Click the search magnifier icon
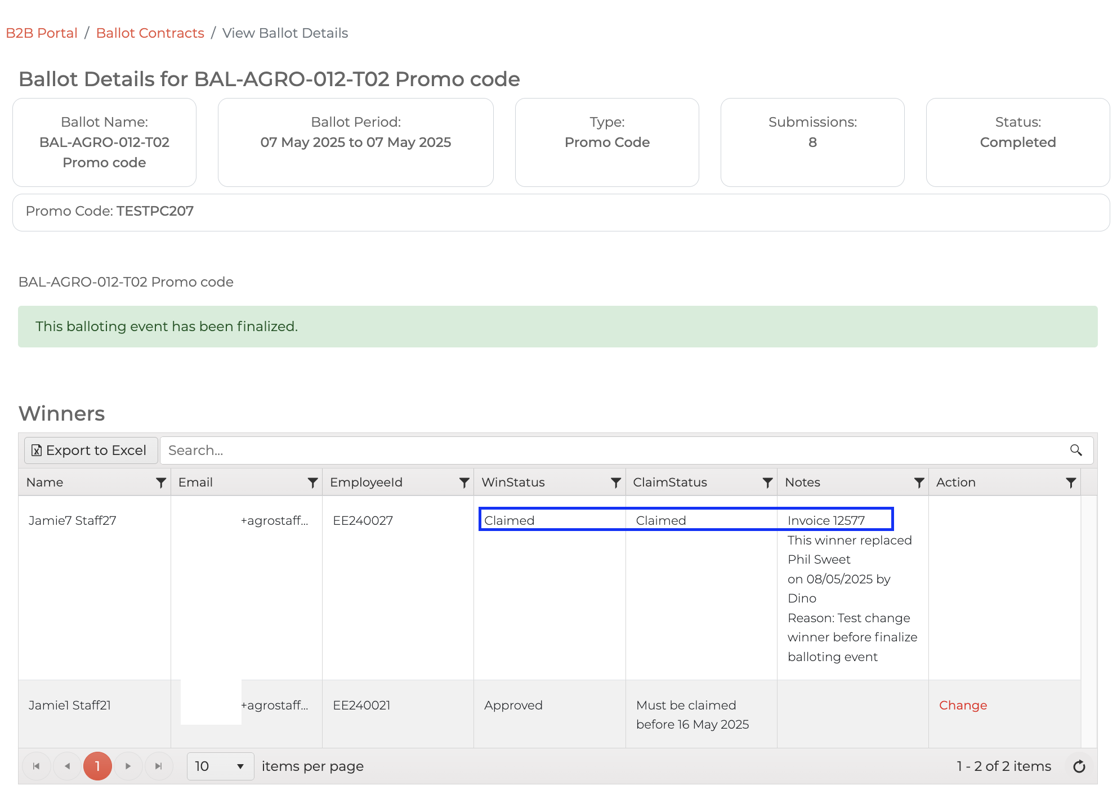1117x812 pixels. [x=1076, y=450]
